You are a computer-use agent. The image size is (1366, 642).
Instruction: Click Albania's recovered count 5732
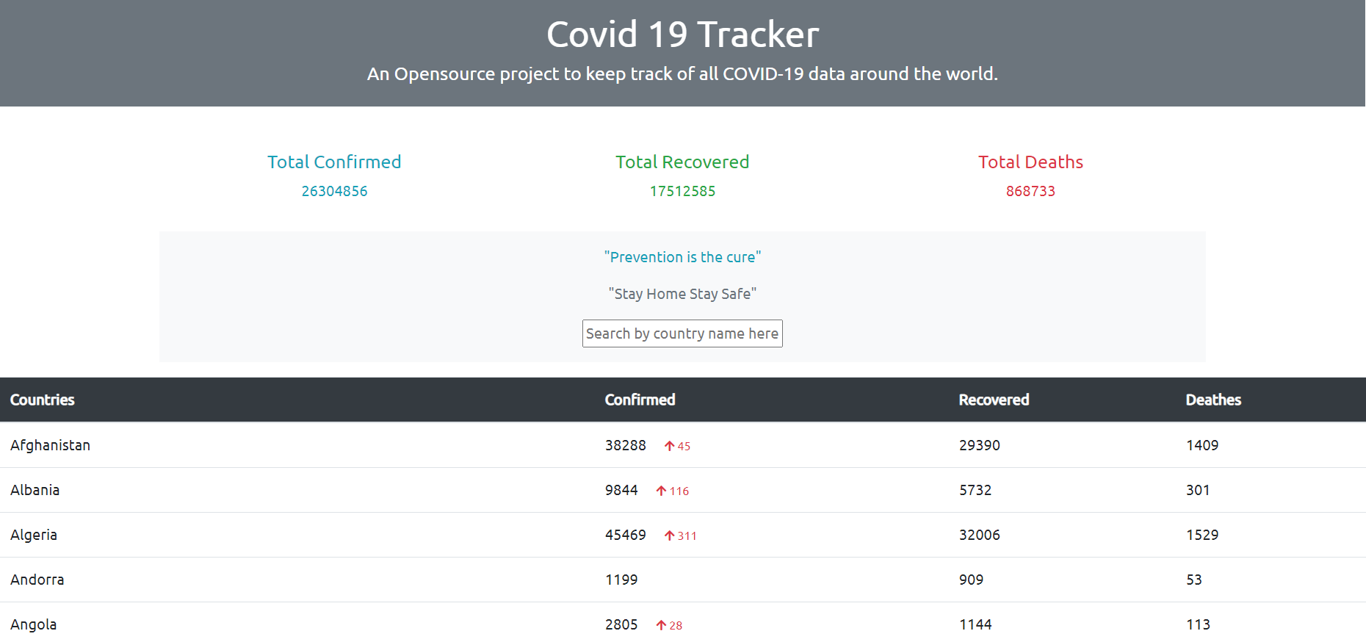point(975,490)
